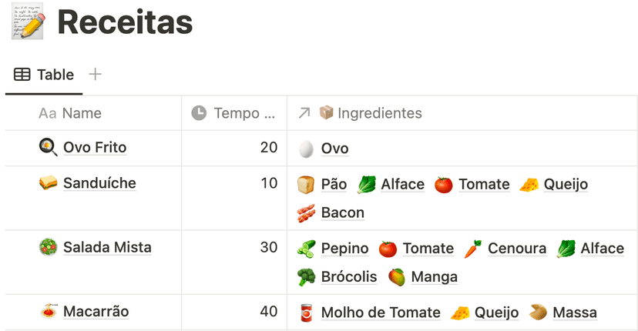This screenshot has height=331, width=638.
Task: Open the Ovo Frito recipe page
Action: click(95, 147)
